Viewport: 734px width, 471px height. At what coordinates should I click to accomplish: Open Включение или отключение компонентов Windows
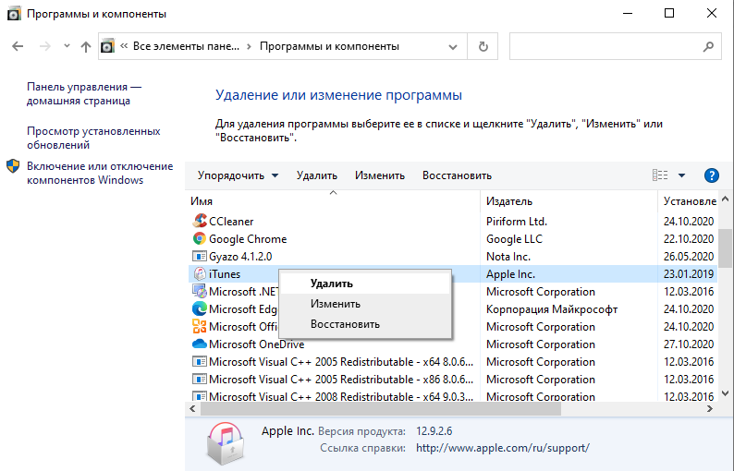point(100,173)
